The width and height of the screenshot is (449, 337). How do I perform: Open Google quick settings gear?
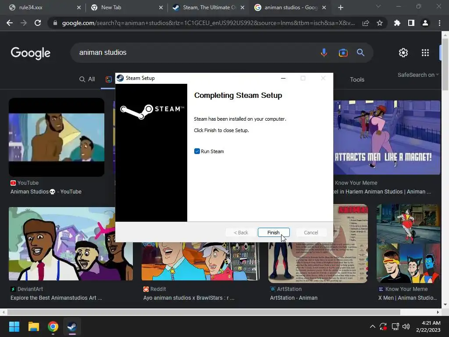tap(403, 53)
